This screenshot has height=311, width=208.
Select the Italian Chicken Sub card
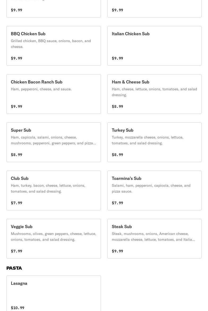[154, 46]
